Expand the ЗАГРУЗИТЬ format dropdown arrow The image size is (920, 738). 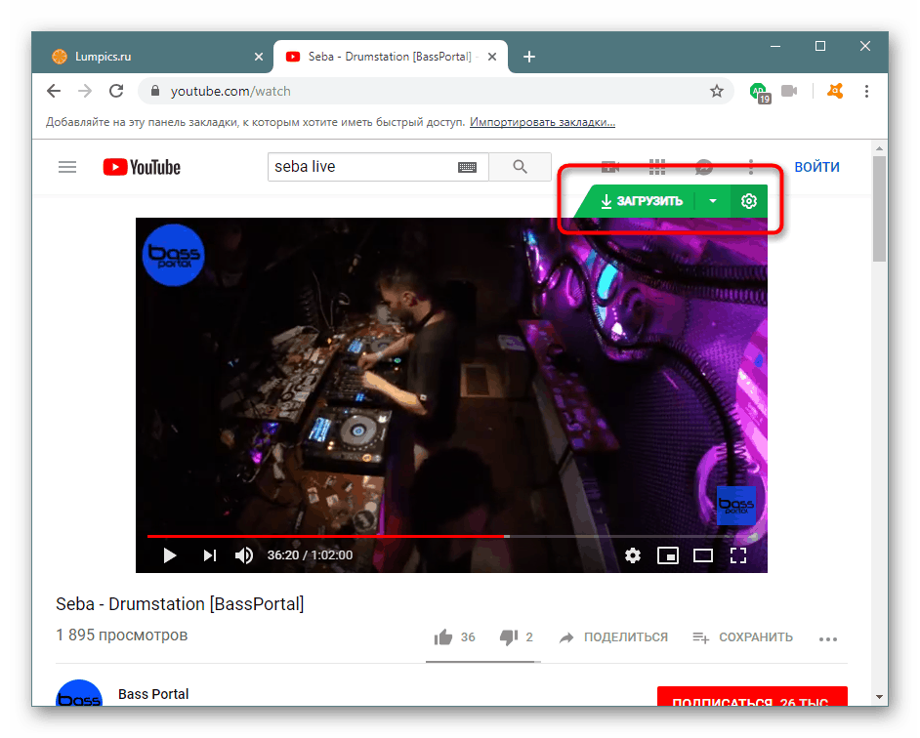(712, 201)
